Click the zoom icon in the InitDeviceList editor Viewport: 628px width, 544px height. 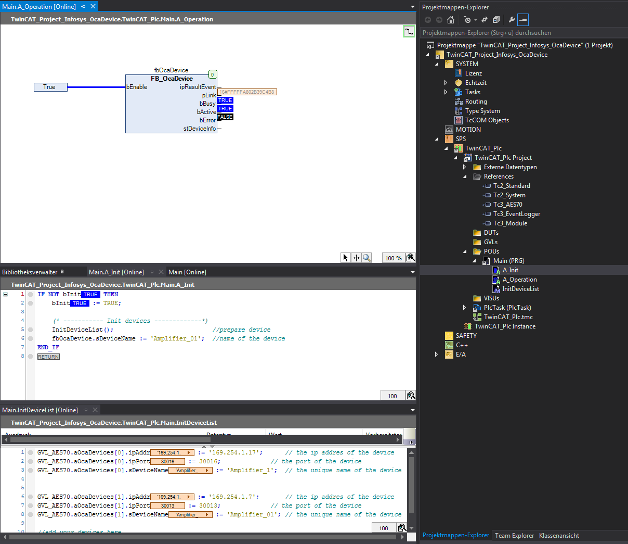pos(402,527)
